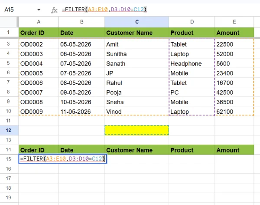Select column E header
This screenshot has height=205, width=260.
tap(234, 22)
